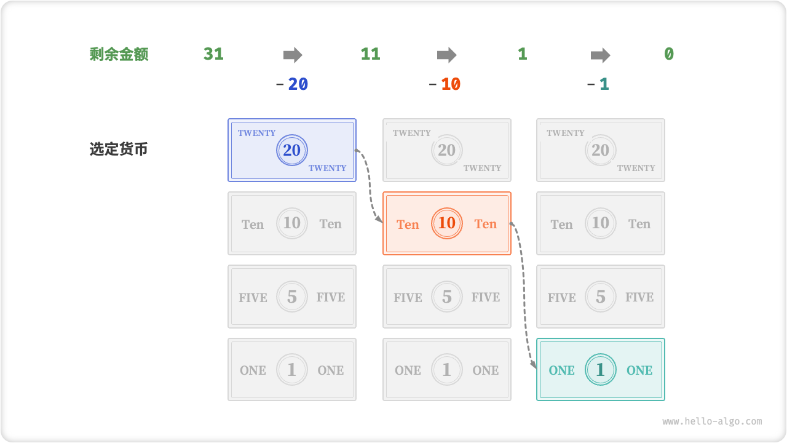Click the orange minus 10 label

pos(445,84)
